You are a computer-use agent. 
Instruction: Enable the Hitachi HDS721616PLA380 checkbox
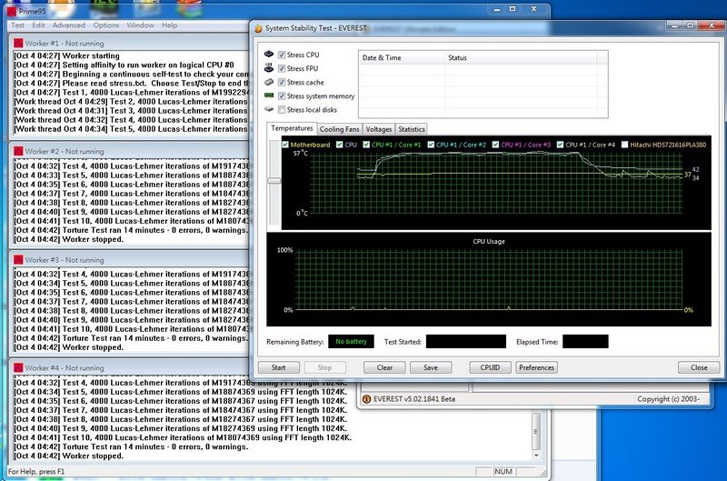[624, 145]
